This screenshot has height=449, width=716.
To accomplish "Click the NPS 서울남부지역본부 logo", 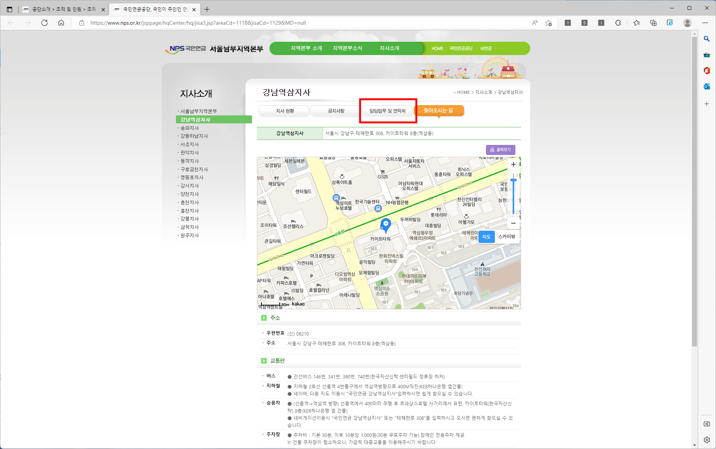I will (214, 49).
